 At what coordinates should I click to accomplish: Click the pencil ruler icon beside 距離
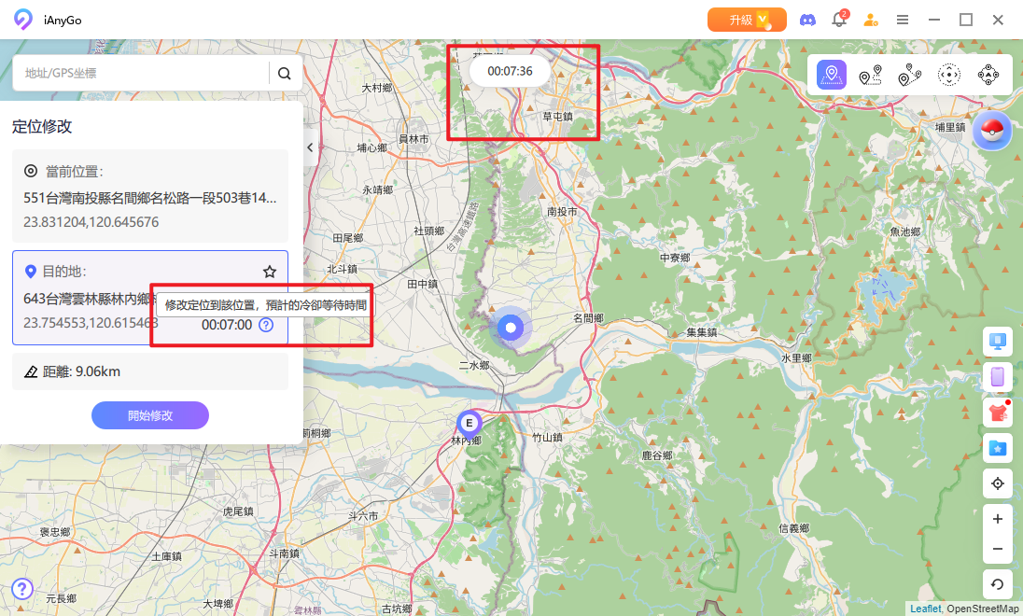tap(31, 371)
